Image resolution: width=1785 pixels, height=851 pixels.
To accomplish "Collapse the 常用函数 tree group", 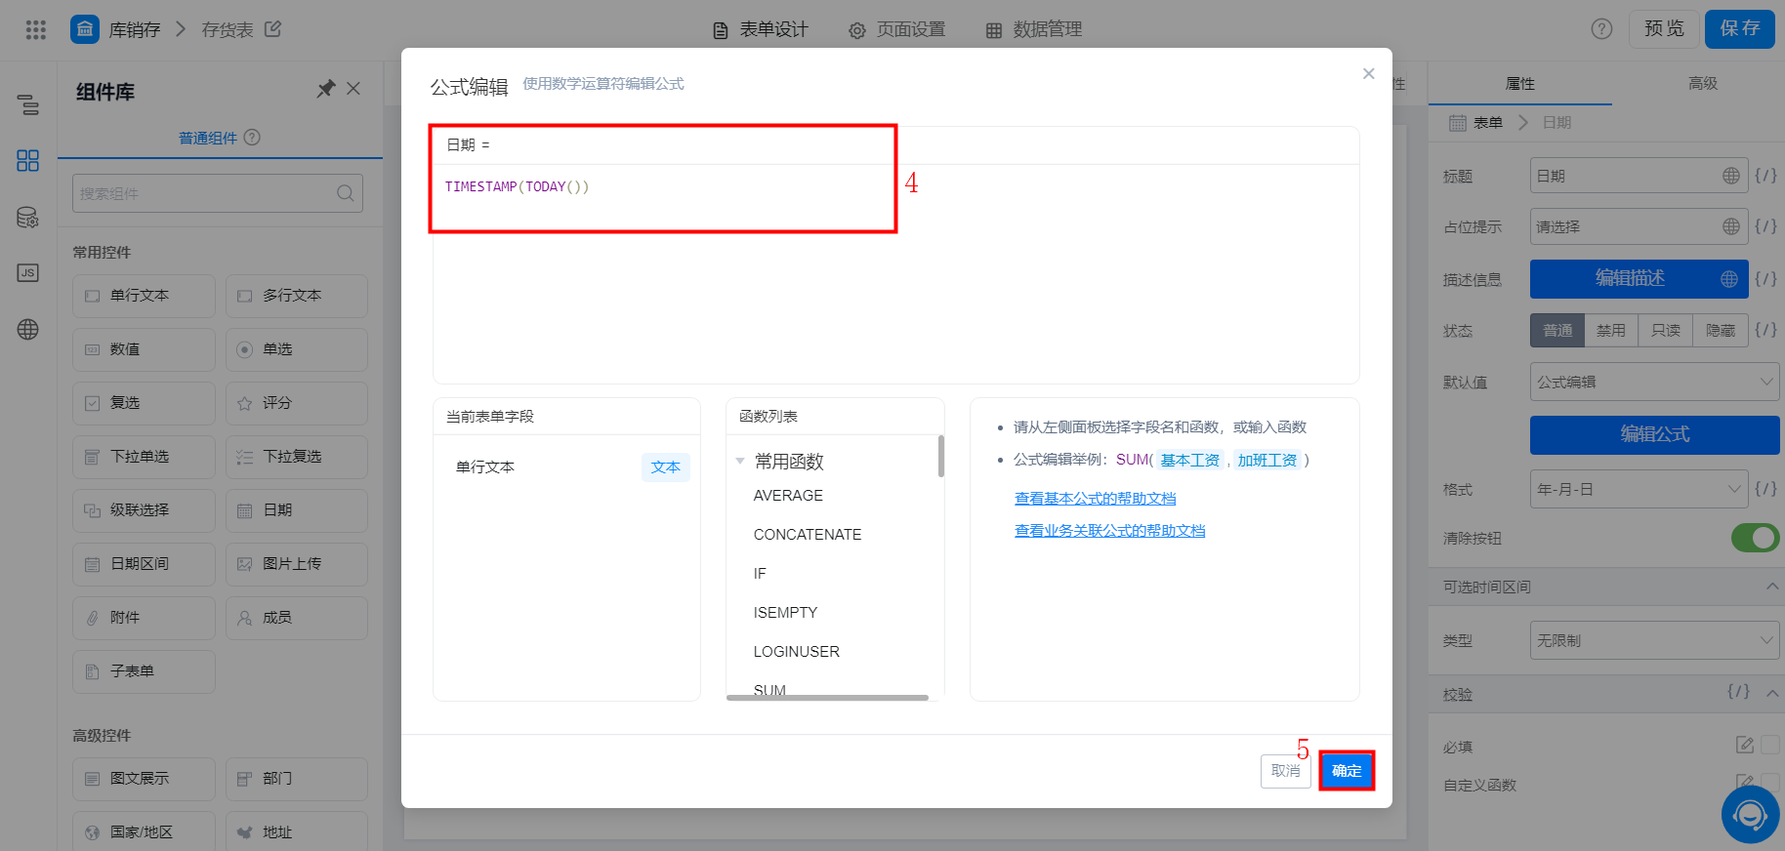I will (740, 461).
